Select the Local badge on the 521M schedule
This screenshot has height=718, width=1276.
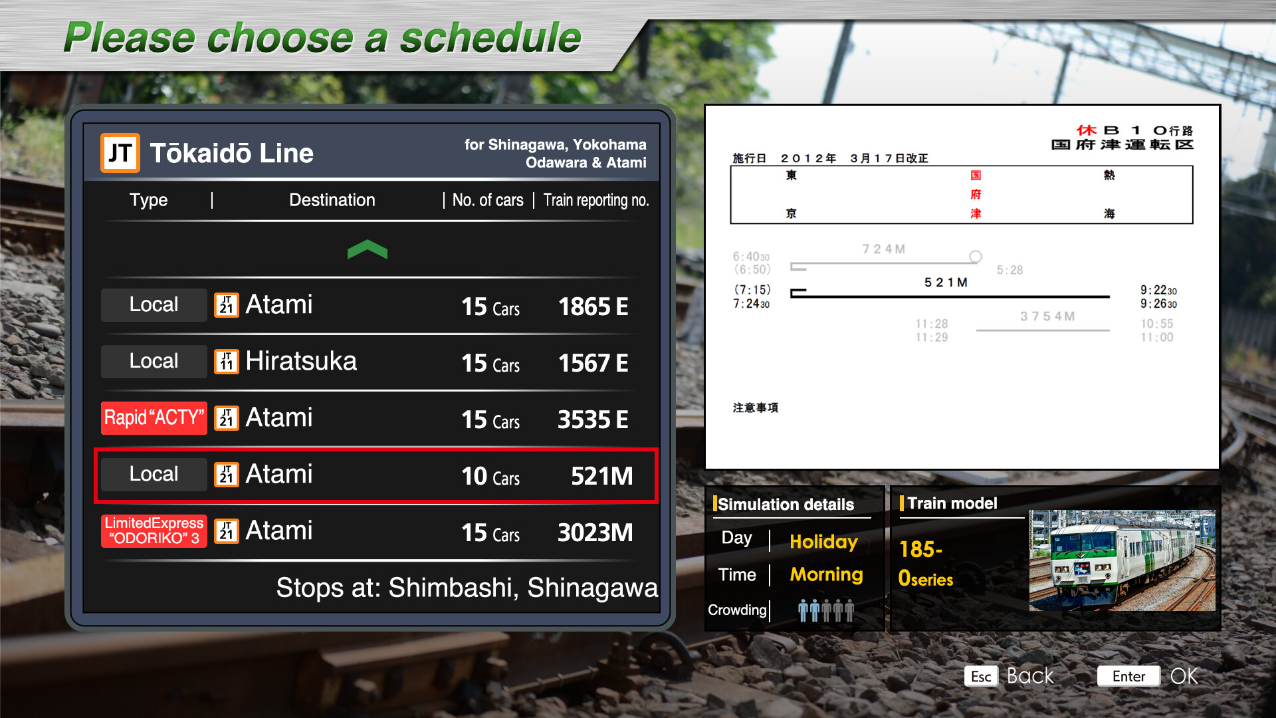click(154, 474)
